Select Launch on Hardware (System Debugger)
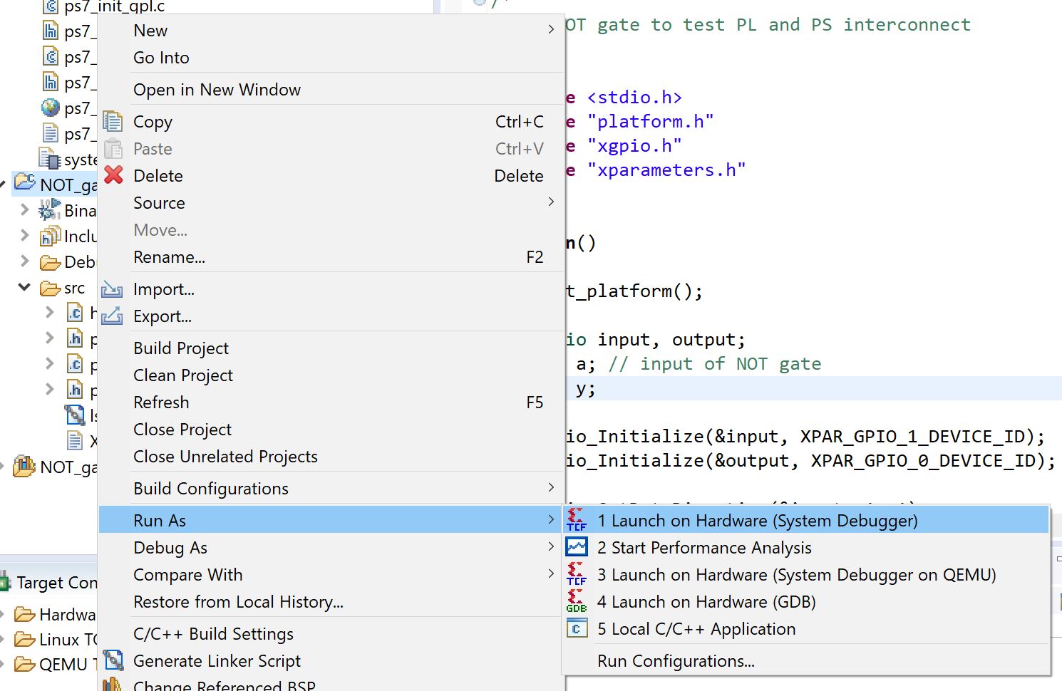This screenshot has height=691, width=1062. click(x=757, y=521)
